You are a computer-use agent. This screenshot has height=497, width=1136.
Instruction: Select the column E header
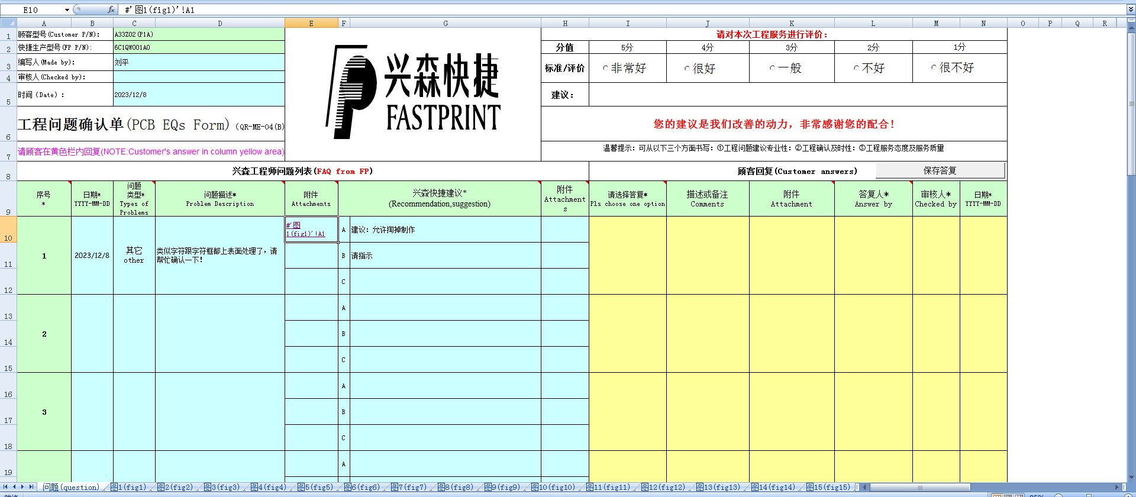point(311,23)
